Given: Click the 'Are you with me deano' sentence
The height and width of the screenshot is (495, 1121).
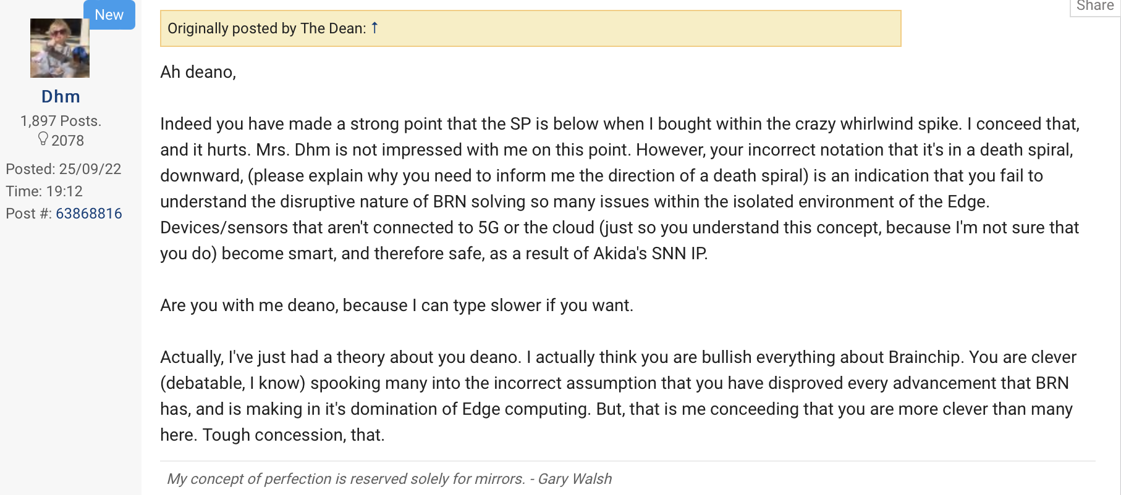Looking at the screenshot, I should [396, 306].
